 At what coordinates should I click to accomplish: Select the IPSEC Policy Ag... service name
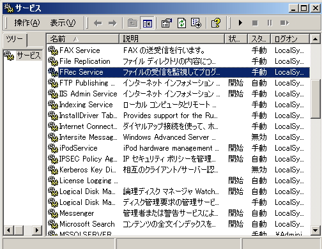click(x=88, y=159)
